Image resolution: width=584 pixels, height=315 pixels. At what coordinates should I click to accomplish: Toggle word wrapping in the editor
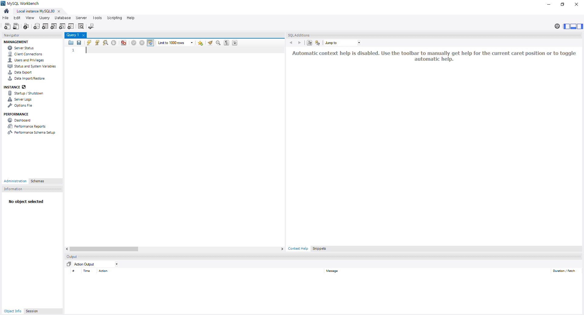coord(235,43)
